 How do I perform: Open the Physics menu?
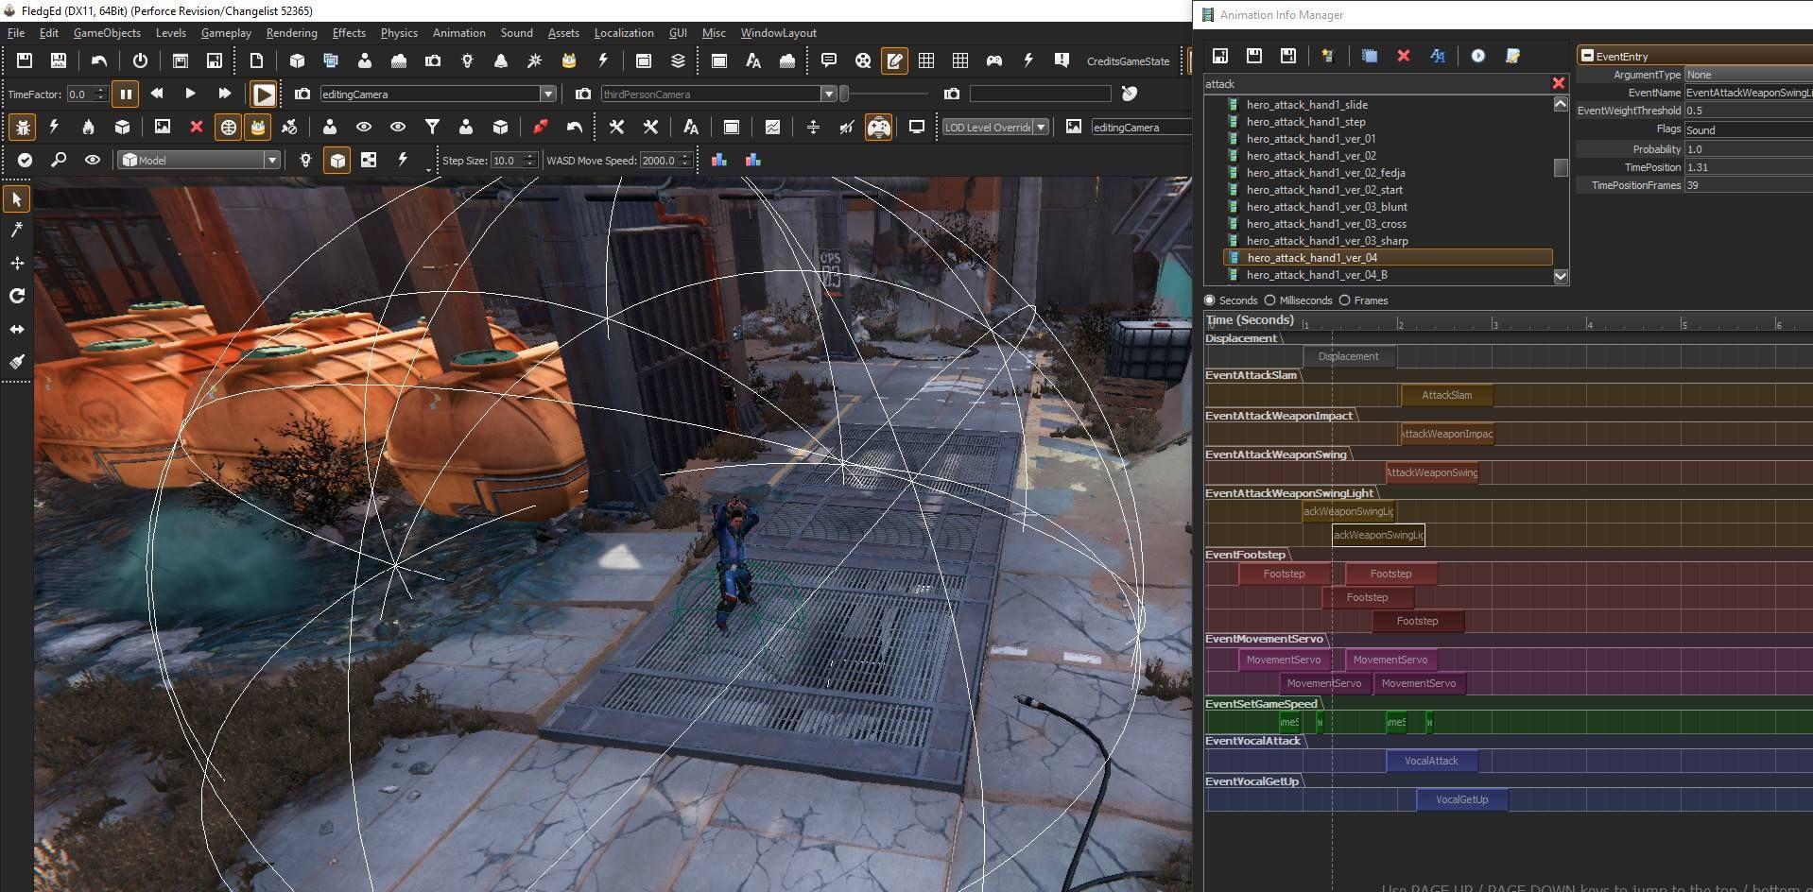pos(399,32)
